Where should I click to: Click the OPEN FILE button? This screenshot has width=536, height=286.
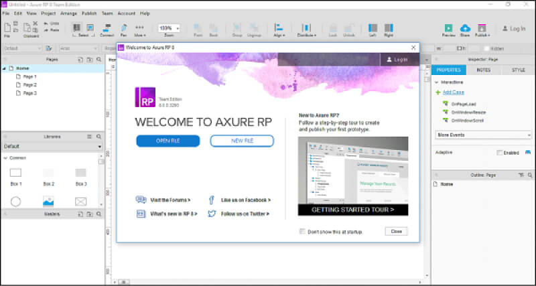(x=167, y=141)
